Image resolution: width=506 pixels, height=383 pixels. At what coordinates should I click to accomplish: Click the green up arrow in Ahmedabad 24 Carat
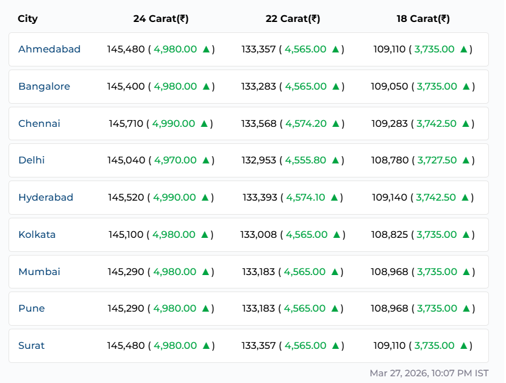pos(206,49)
